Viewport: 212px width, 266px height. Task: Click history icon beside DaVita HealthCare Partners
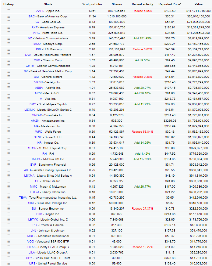point(9,55)
